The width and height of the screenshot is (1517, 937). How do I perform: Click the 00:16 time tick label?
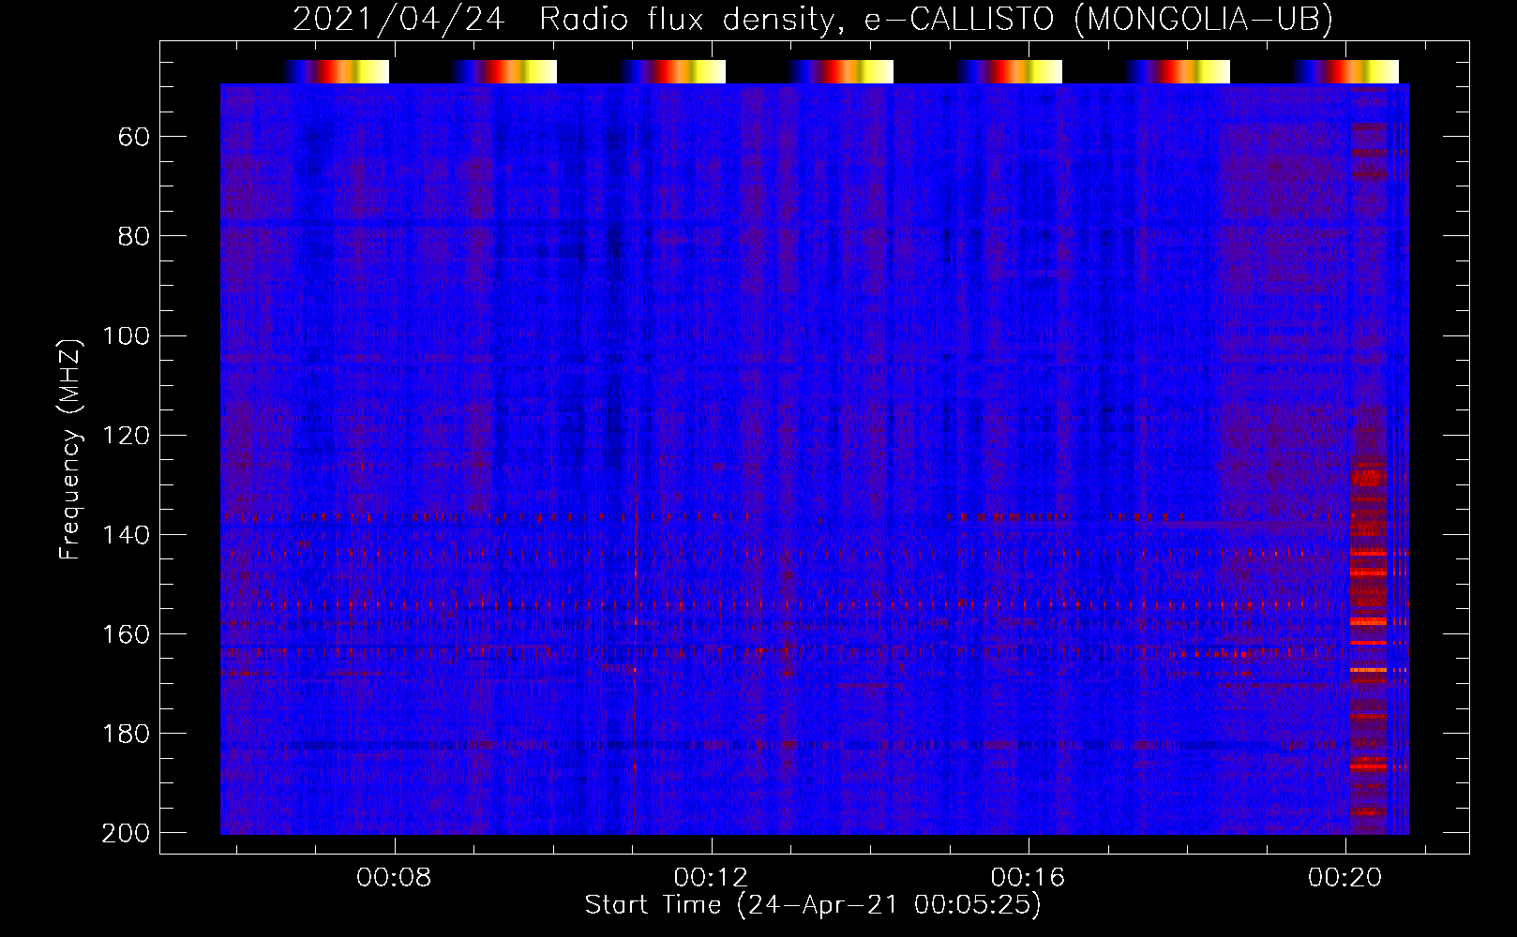tap(1028, 878)
